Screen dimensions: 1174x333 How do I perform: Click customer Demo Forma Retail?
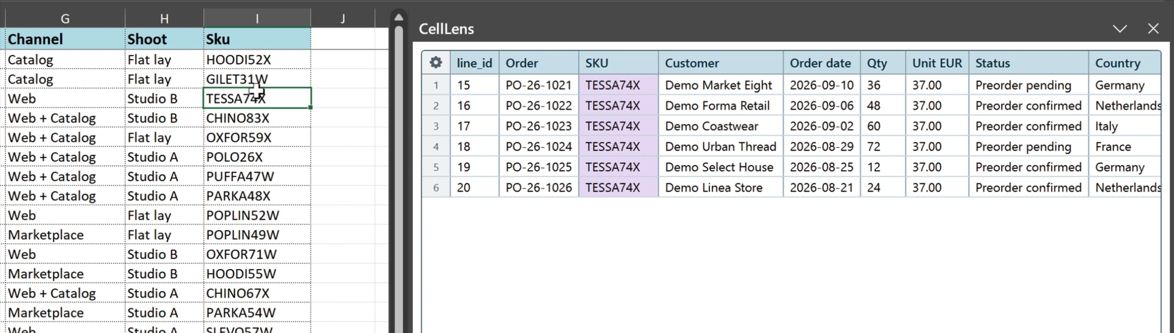point(720,106)
